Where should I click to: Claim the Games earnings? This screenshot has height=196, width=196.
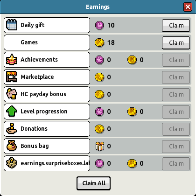[176, 43]
